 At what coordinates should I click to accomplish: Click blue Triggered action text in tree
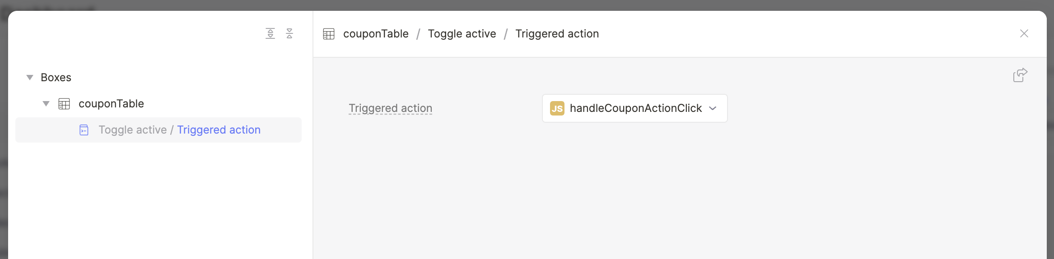tap(219, 130)
